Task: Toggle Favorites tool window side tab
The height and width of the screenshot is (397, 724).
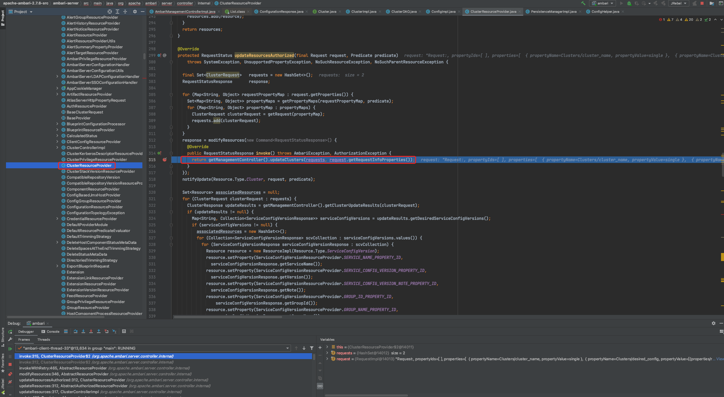Action: click(3, 363)
